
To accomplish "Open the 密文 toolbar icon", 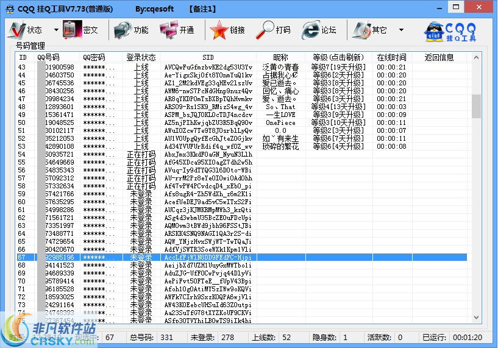I will coord(72,30).
